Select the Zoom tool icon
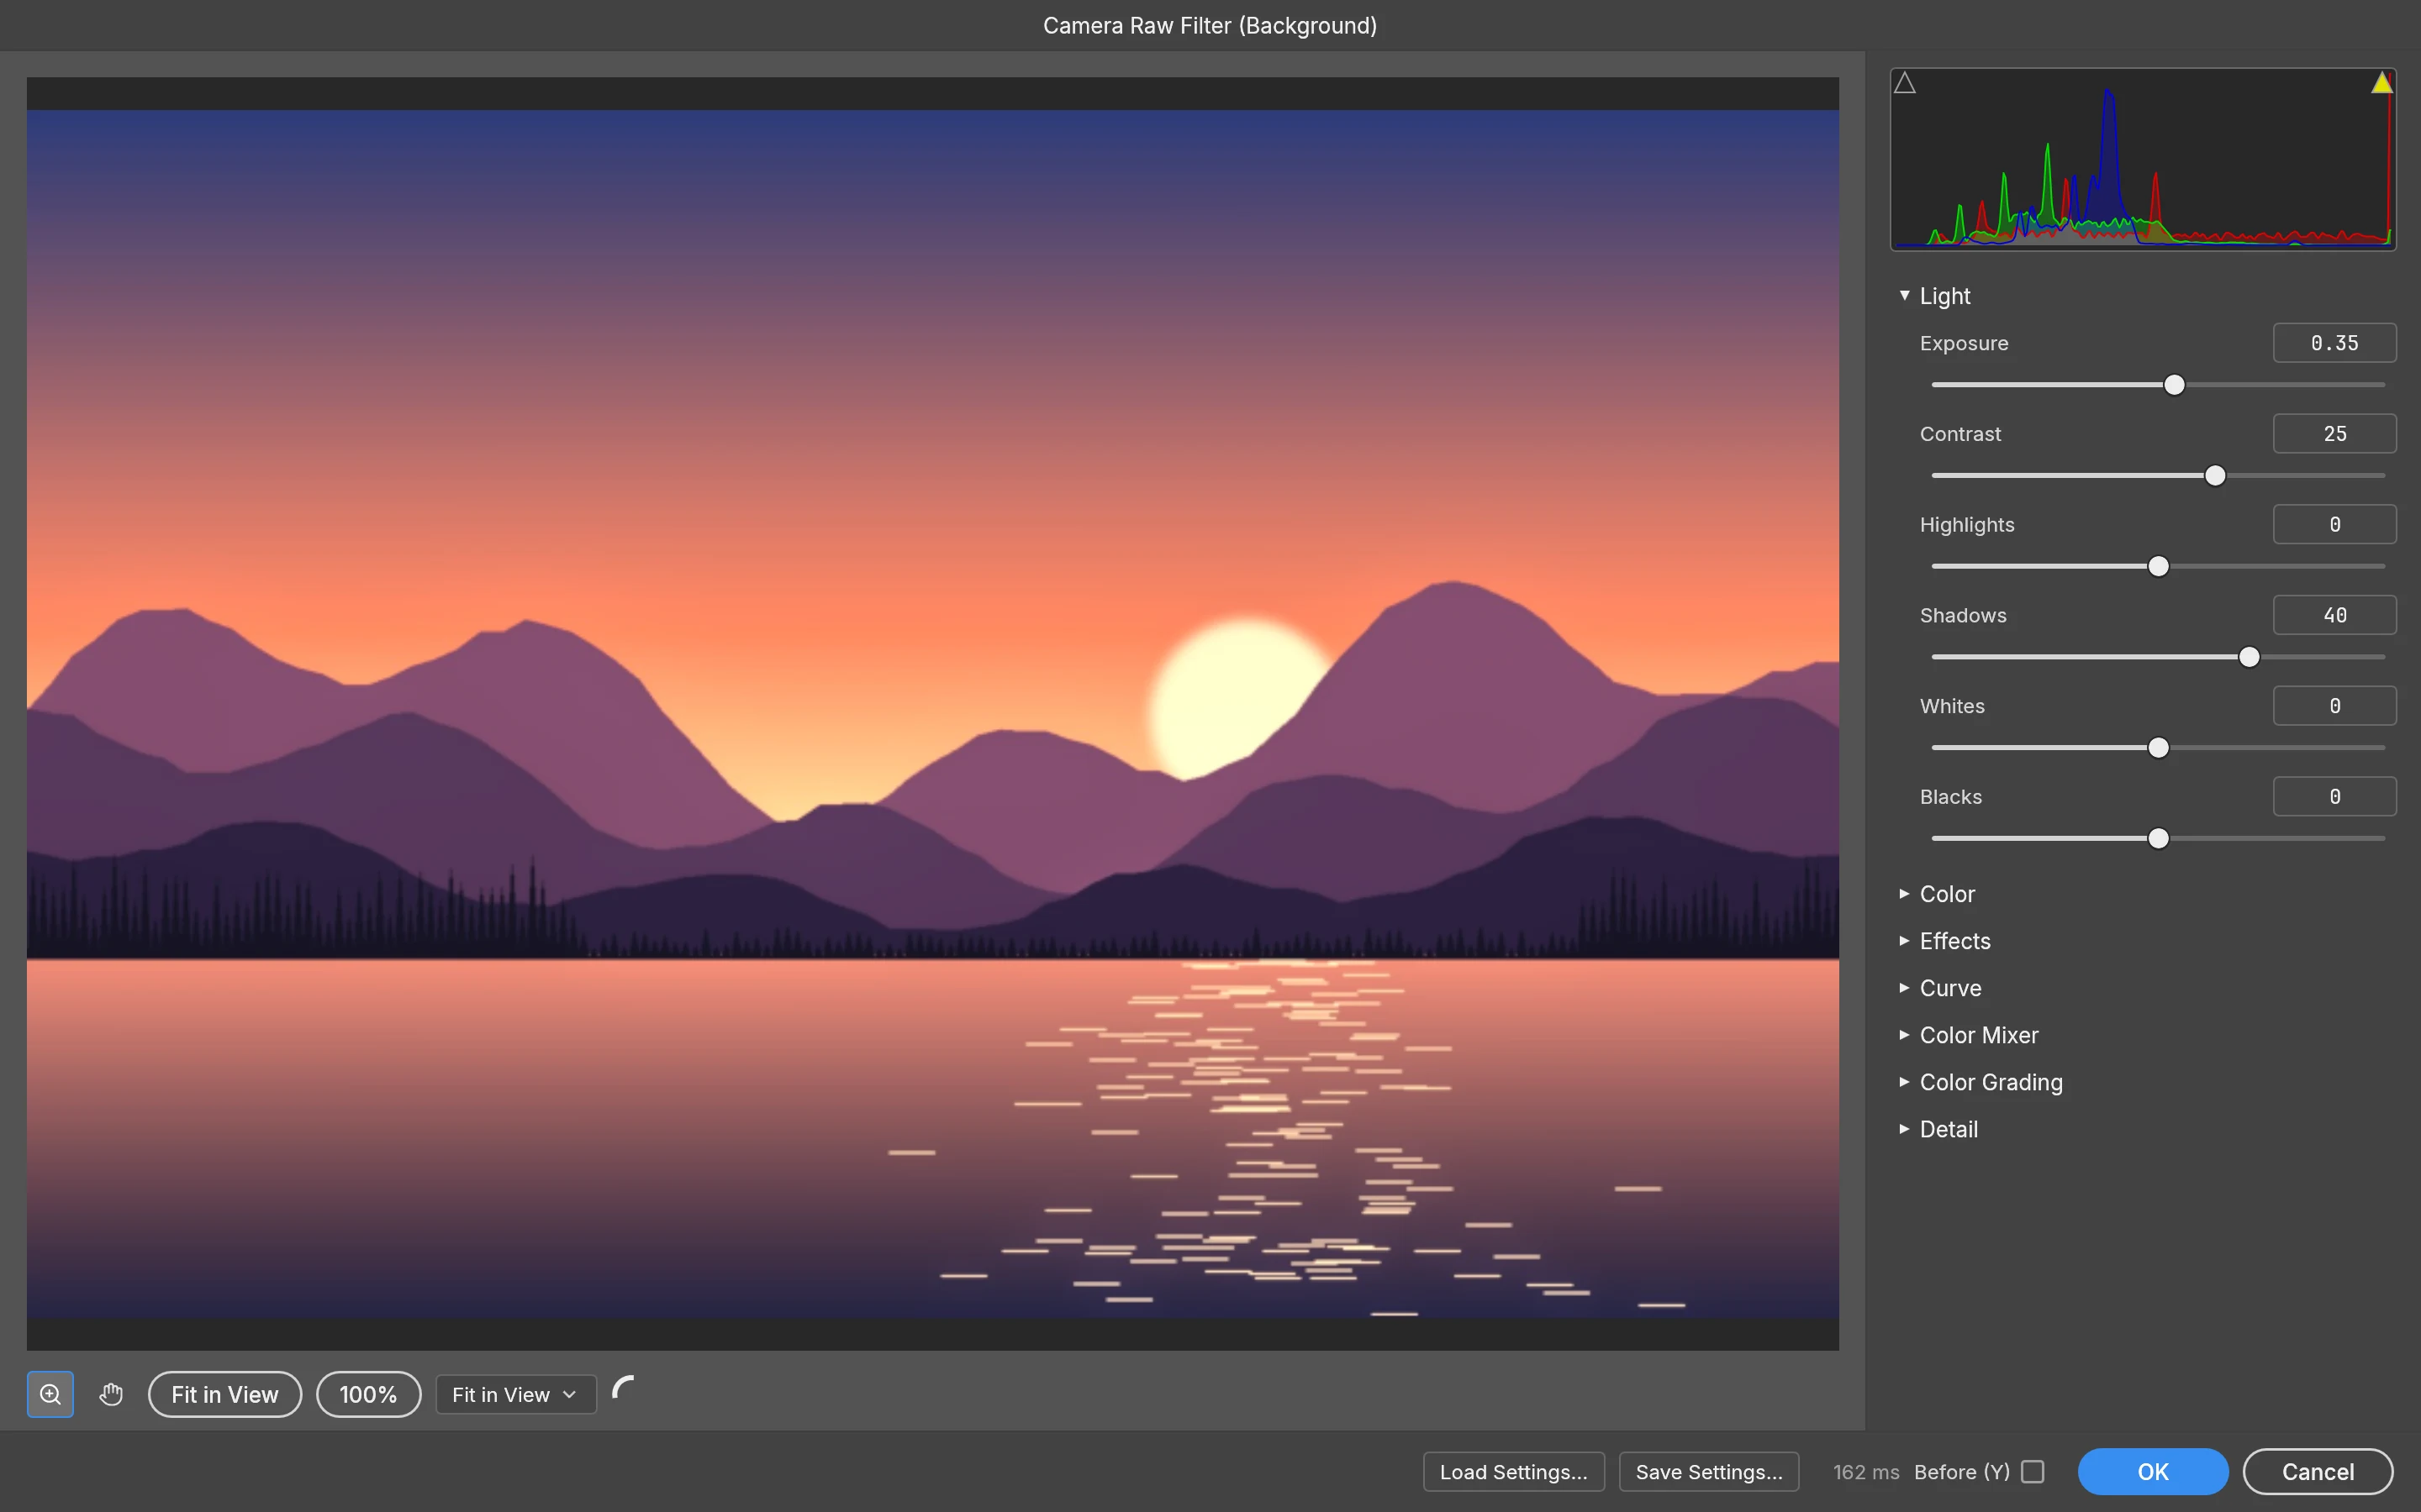This screenshot has height=1512, width=2421. [50, 1394]
